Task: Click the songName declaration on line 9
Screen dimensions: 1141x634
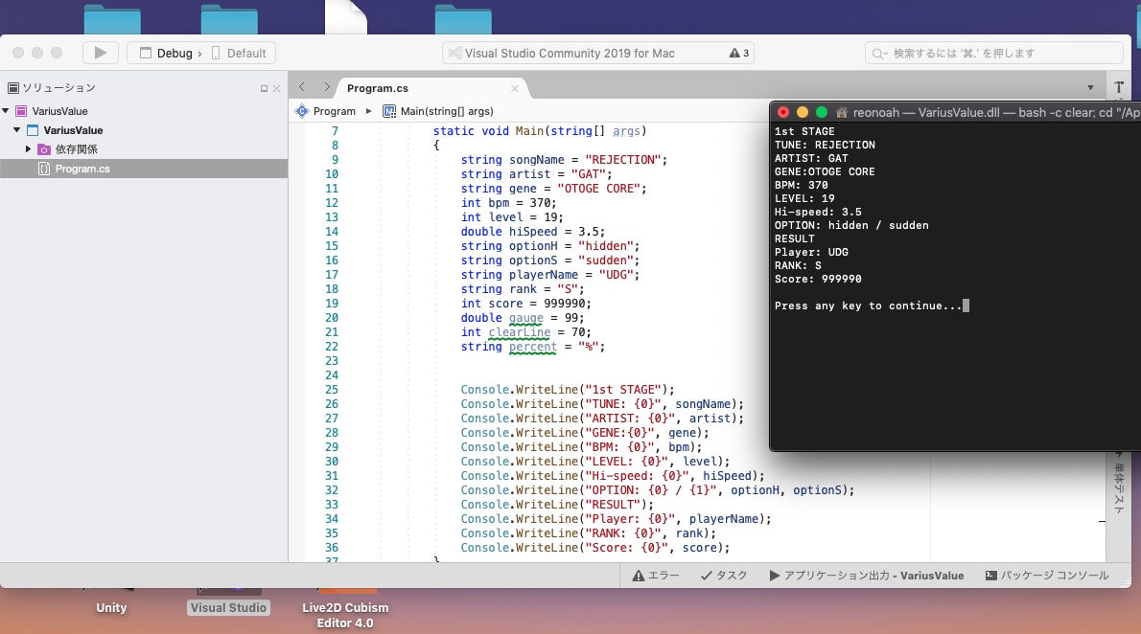Action: (536, 160)
